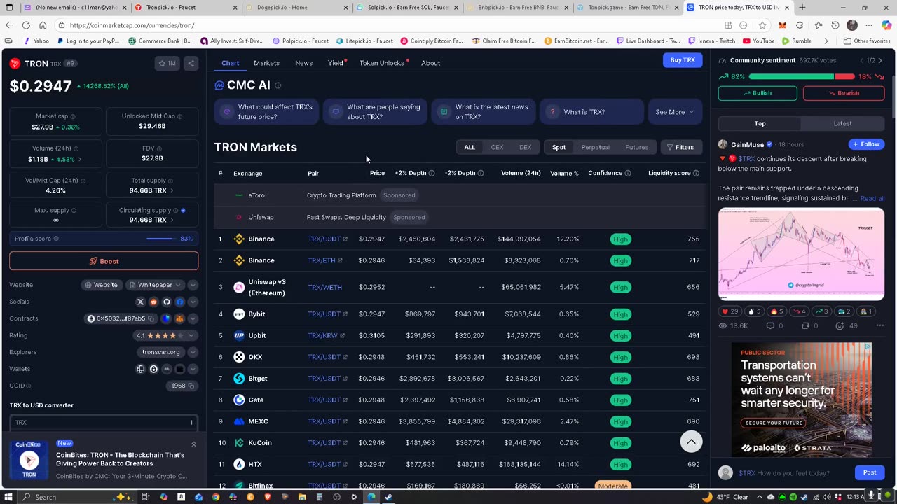This screenshot has height=504, width=897.
Task: Click the info icon beside CMC AI
Action: click(x=278, y=85)
